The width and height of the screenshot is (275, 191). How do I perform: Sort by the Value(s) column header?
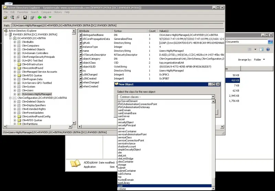click(x=191, y=31)
